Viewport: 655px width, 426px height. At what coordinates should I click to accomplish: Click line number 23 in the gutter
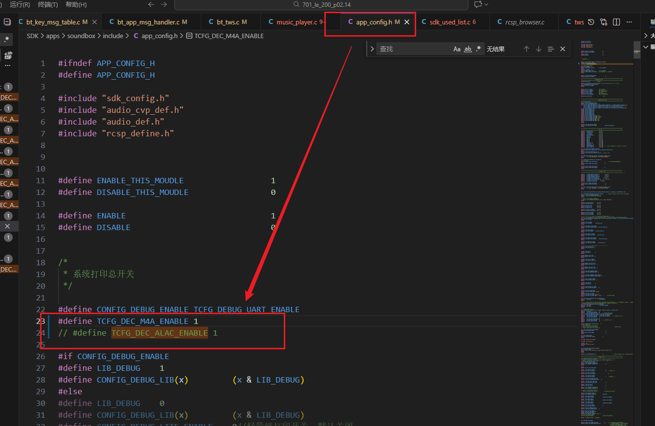41,321
